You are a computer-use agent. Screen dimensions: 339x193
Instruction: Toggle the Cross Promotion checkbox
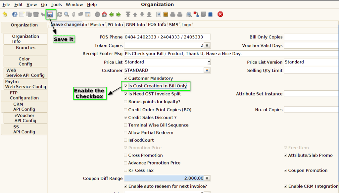[x=125, y=155]
